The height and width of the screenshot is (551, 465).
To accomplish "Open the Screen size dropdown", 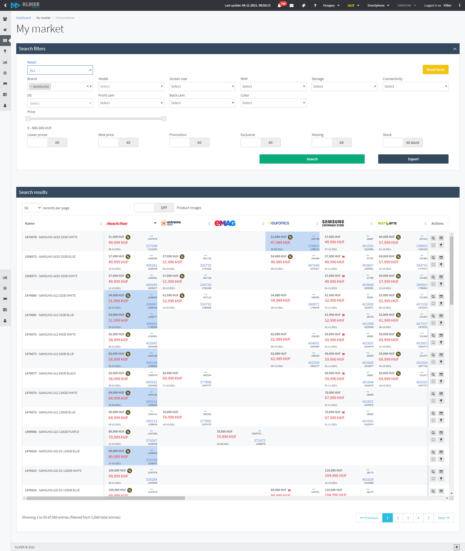I will coord(202,87).
